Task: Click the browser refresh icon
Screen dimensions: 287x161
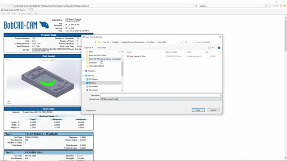Action: [196, 6]
